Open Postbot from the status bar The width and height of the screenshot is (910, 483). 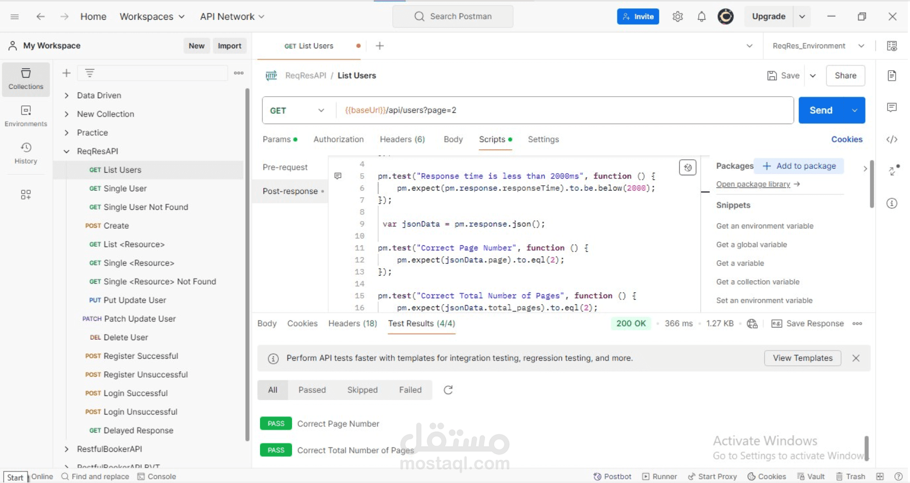[x=612, y=476]
